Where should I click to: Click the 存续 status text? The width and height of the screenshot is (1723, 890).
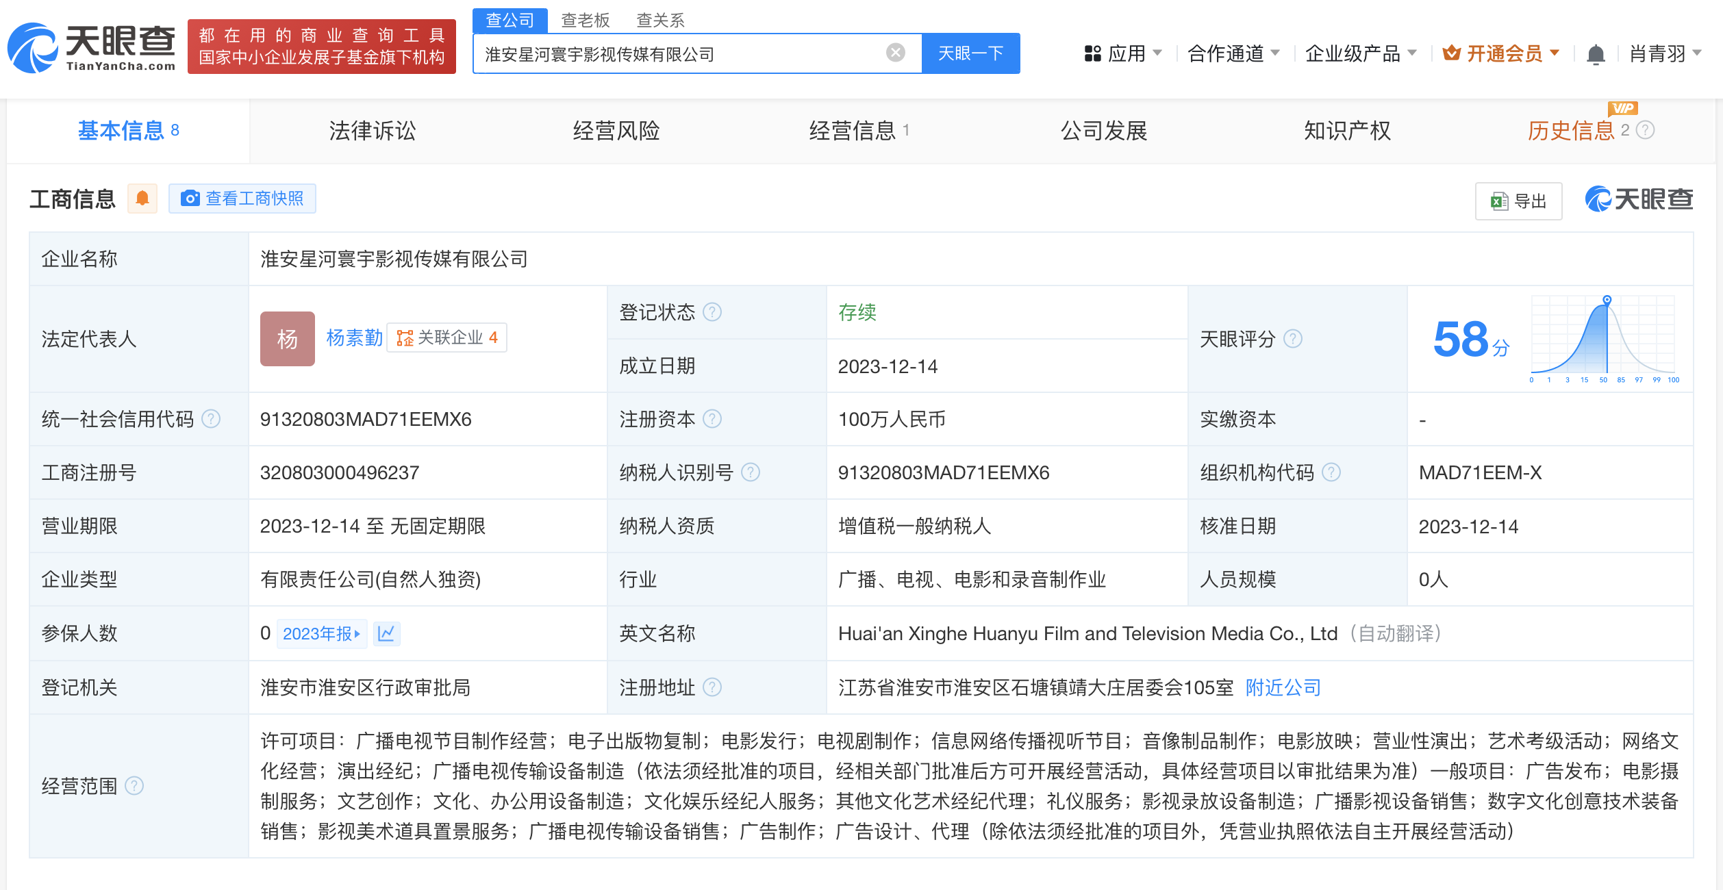pos(857,312)
